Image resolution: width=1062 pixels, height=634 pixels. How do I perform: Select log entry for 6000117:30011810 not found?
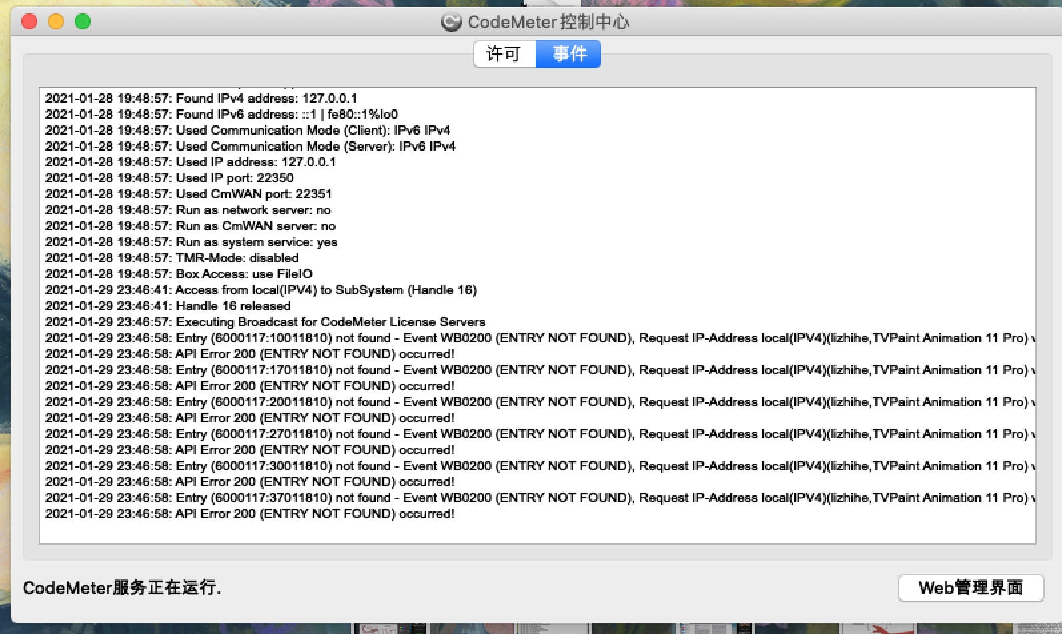pos(540,466)
